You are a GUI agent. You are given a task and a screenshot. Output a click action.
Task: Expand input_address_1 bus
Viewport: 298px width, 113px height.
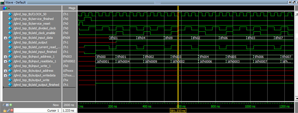pos(5,57)
